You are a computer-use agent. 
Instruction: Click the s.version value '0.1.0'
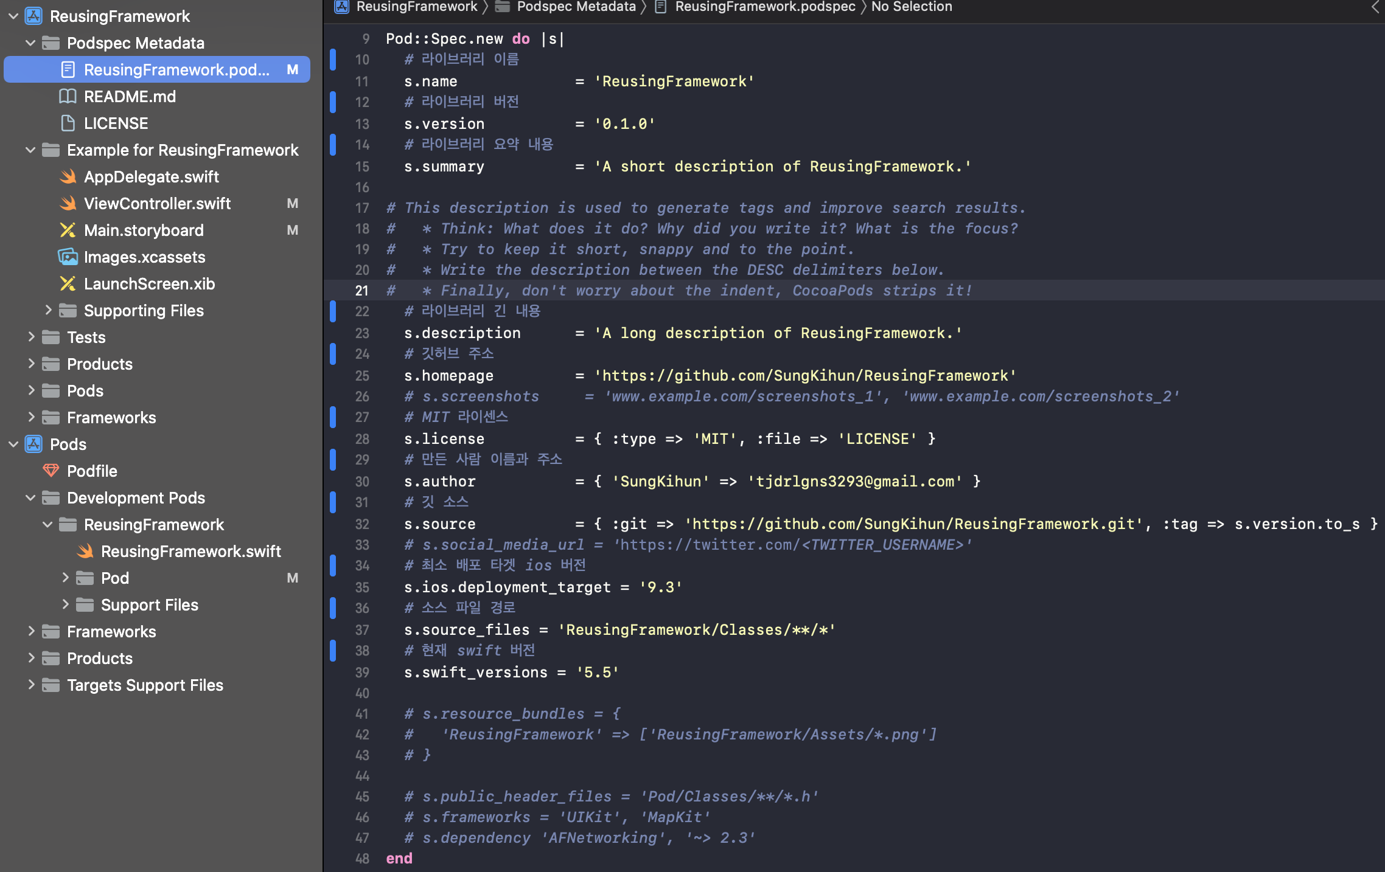tap(624, 124)
